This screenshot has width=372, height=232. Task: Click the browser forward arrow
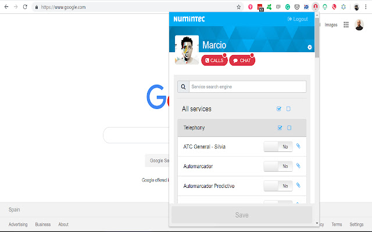tap(16, 7)
